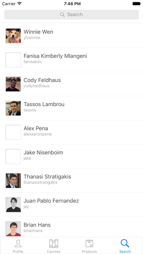Image resolution: width=143 pixels, height=254 pixels.
Task: Open the Profile tab
Action: pos(18,246)
